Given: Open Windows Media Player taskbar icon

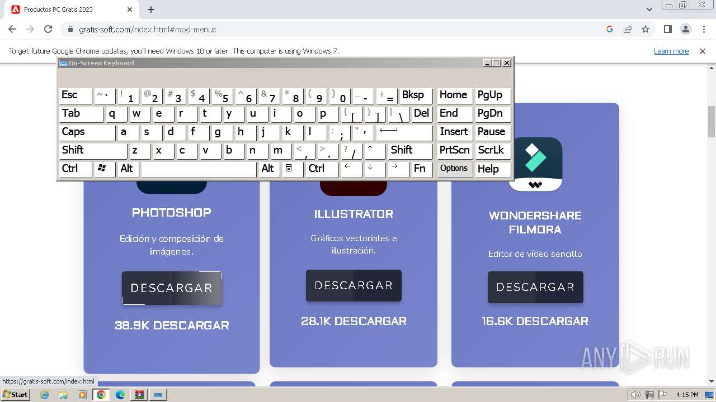Looking at the screenshot, I should (82, 395).
